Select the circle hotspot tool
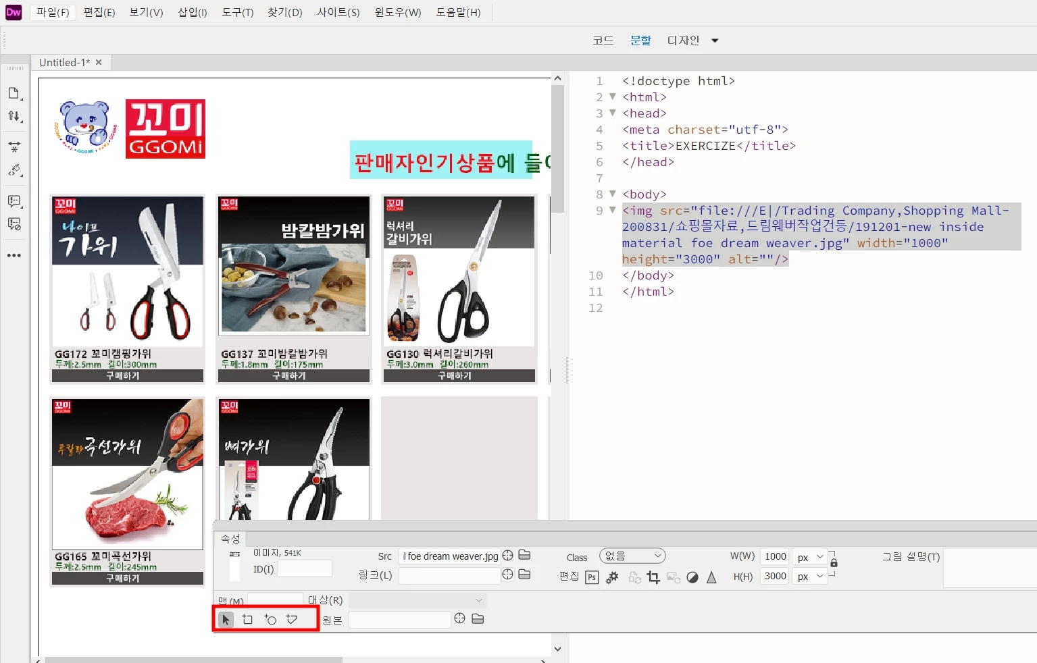This screenshot has height=663, width=1037. point(270,619)
